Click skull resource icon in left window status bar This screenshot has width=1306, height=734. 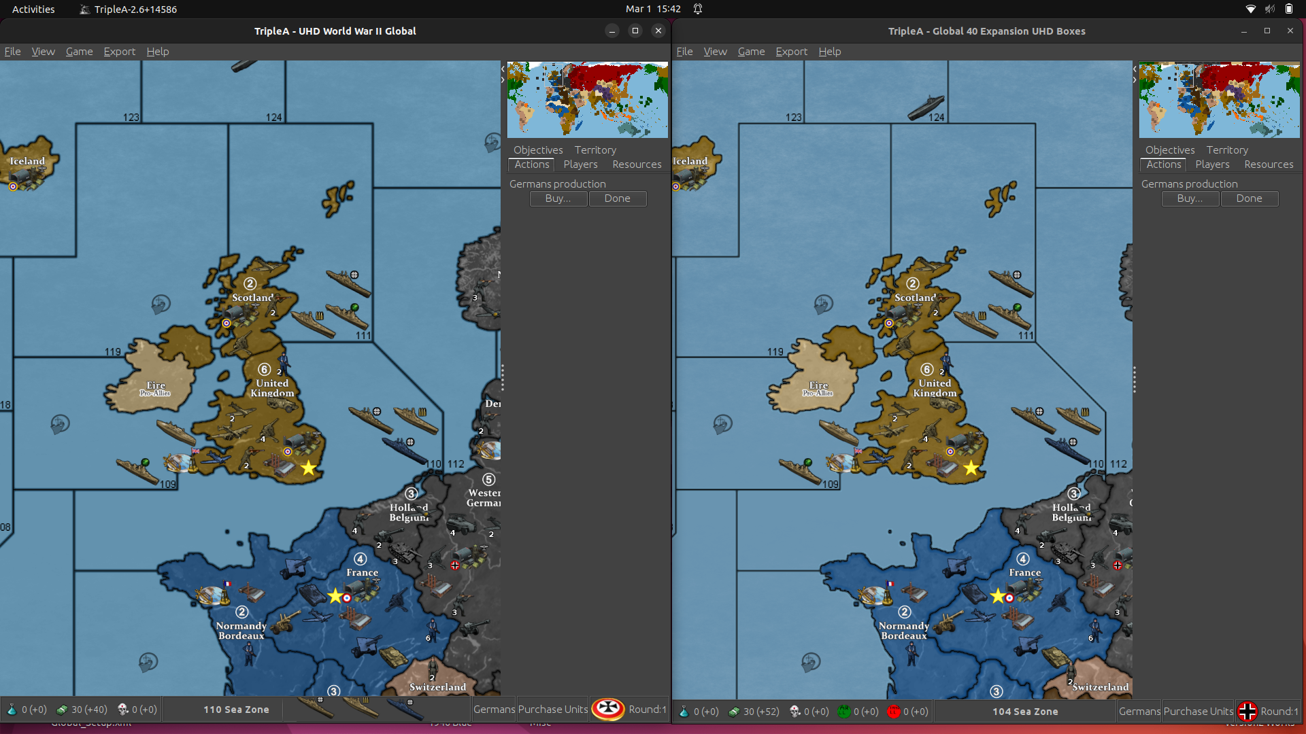(123, 710)
